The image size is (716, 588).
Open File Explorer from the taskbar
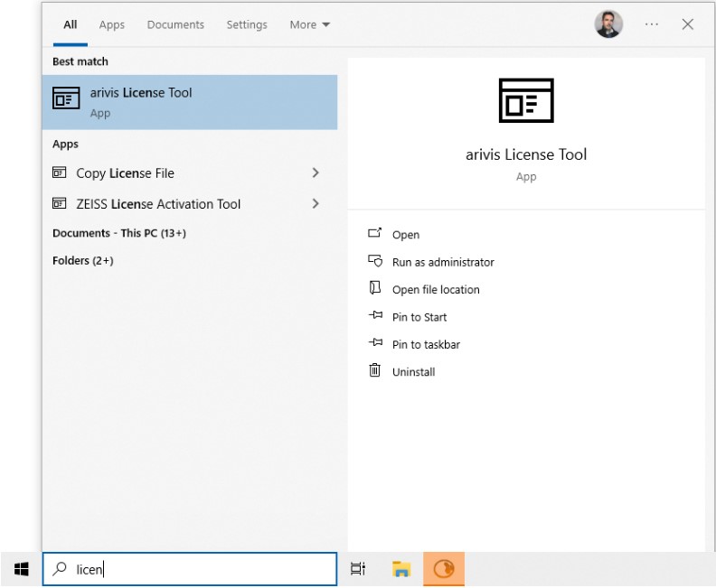(x=401, y=569)
